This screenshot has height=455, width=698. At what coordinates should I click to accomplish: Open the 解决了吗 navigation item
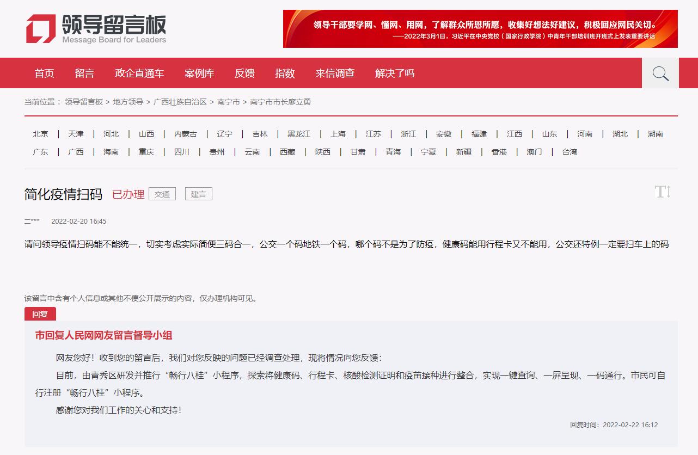[395, 73]
